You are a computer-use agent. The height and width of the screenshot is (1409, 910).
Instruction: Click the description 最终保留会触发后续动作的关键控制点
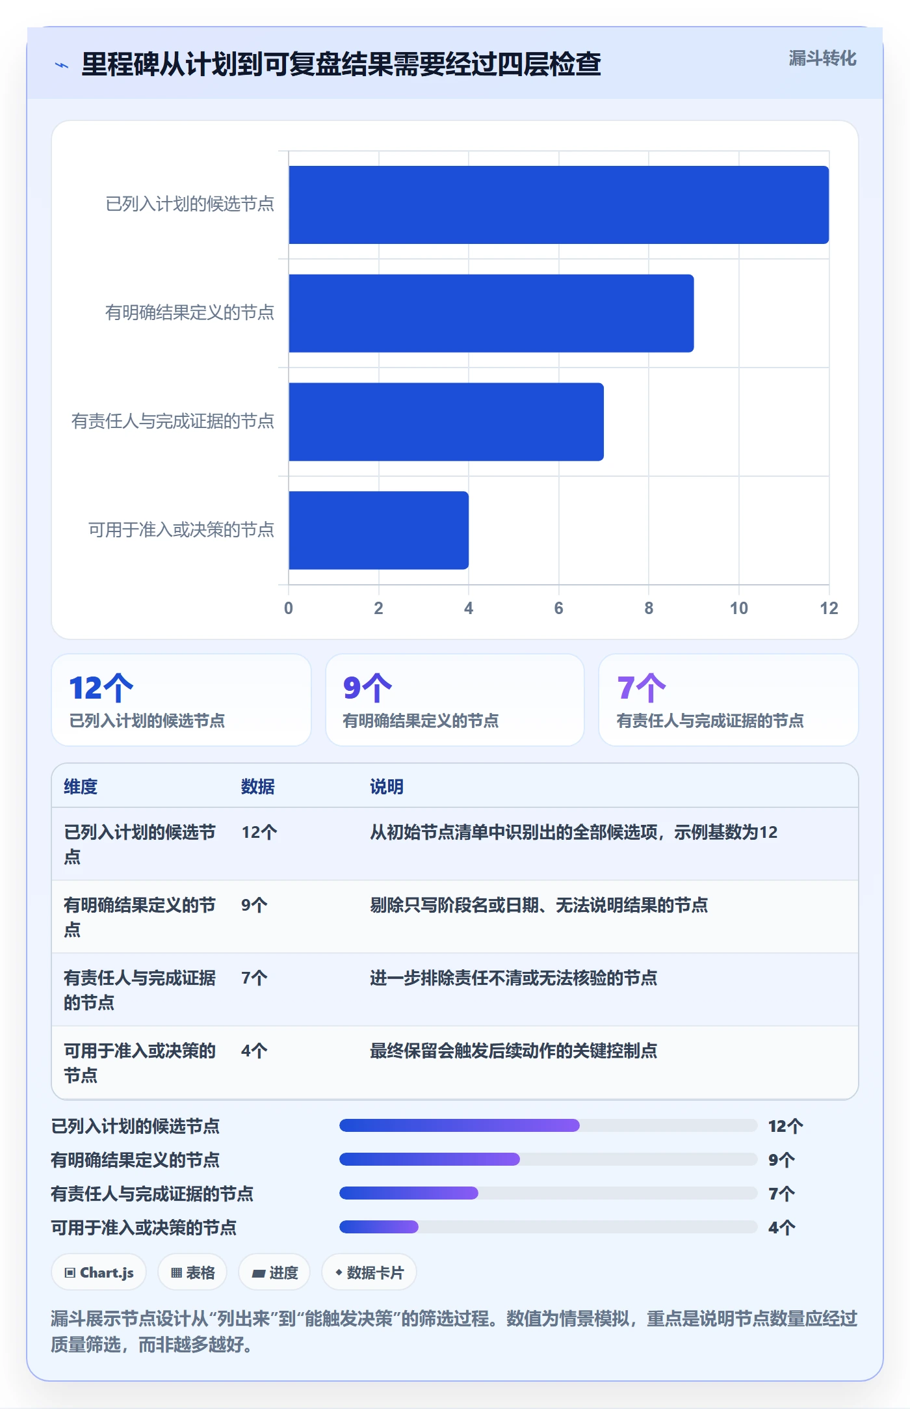(513, 1051)
